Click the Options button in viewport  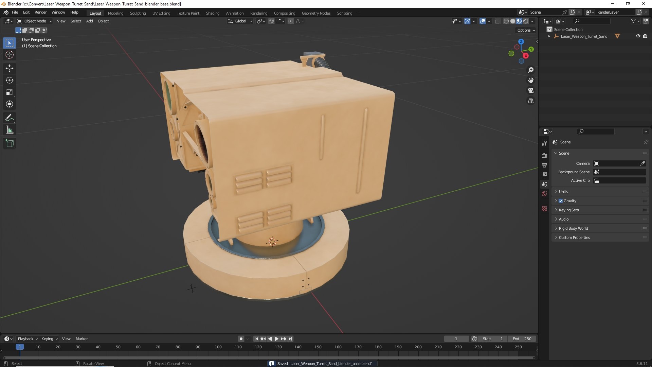526,30
